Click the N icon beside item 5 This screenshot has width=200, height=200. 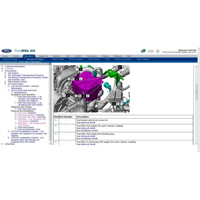point(73,79)
